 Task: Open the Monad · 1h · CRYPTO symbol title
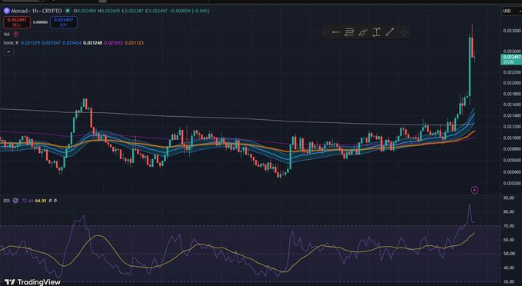tap(37, 11)
